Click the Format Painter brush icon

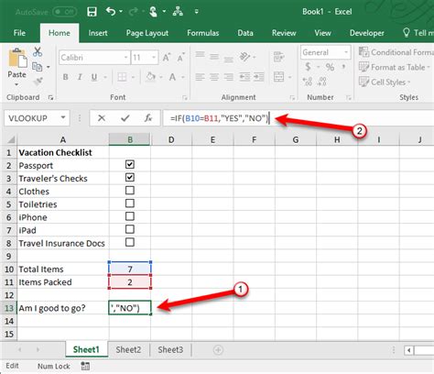[x=38, y=82]
